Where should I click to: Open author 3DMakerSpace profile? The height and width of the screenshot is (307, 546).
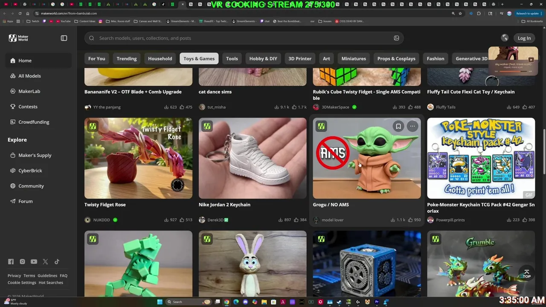(335, 107)
